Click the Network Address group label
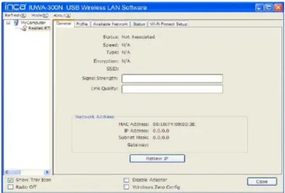 coord(95,117)
